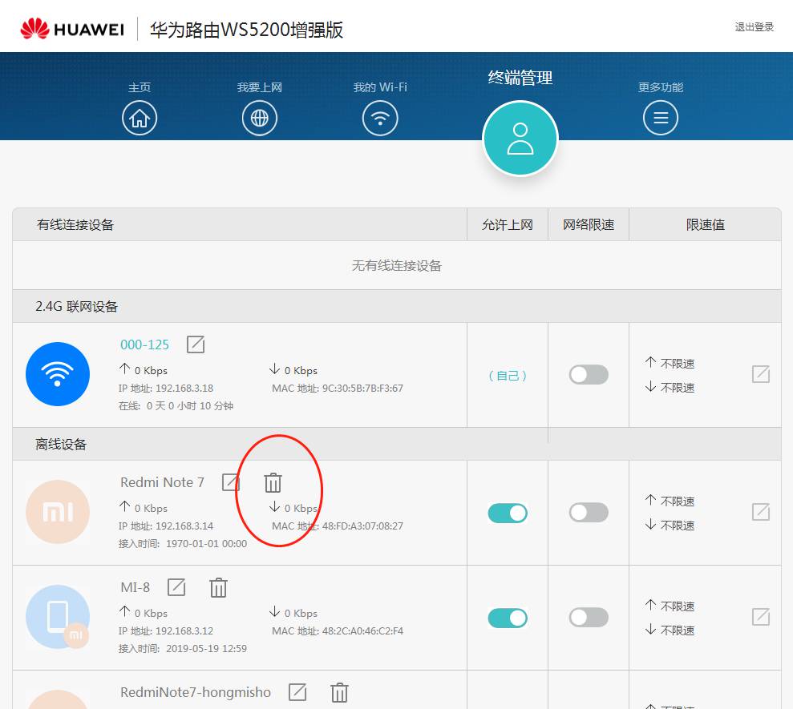Viewport: 793px width, 709px height.
Task: Click the RedmiNote7-hongmisho device name
Action: coord(196,692)
